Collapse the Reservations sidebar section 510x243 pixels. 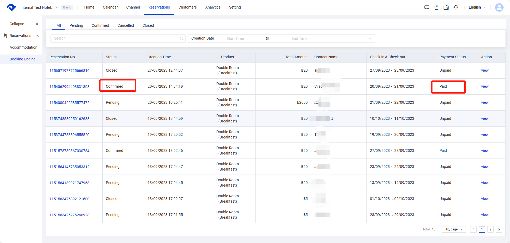pyautogui.click(x=37, y=36)
